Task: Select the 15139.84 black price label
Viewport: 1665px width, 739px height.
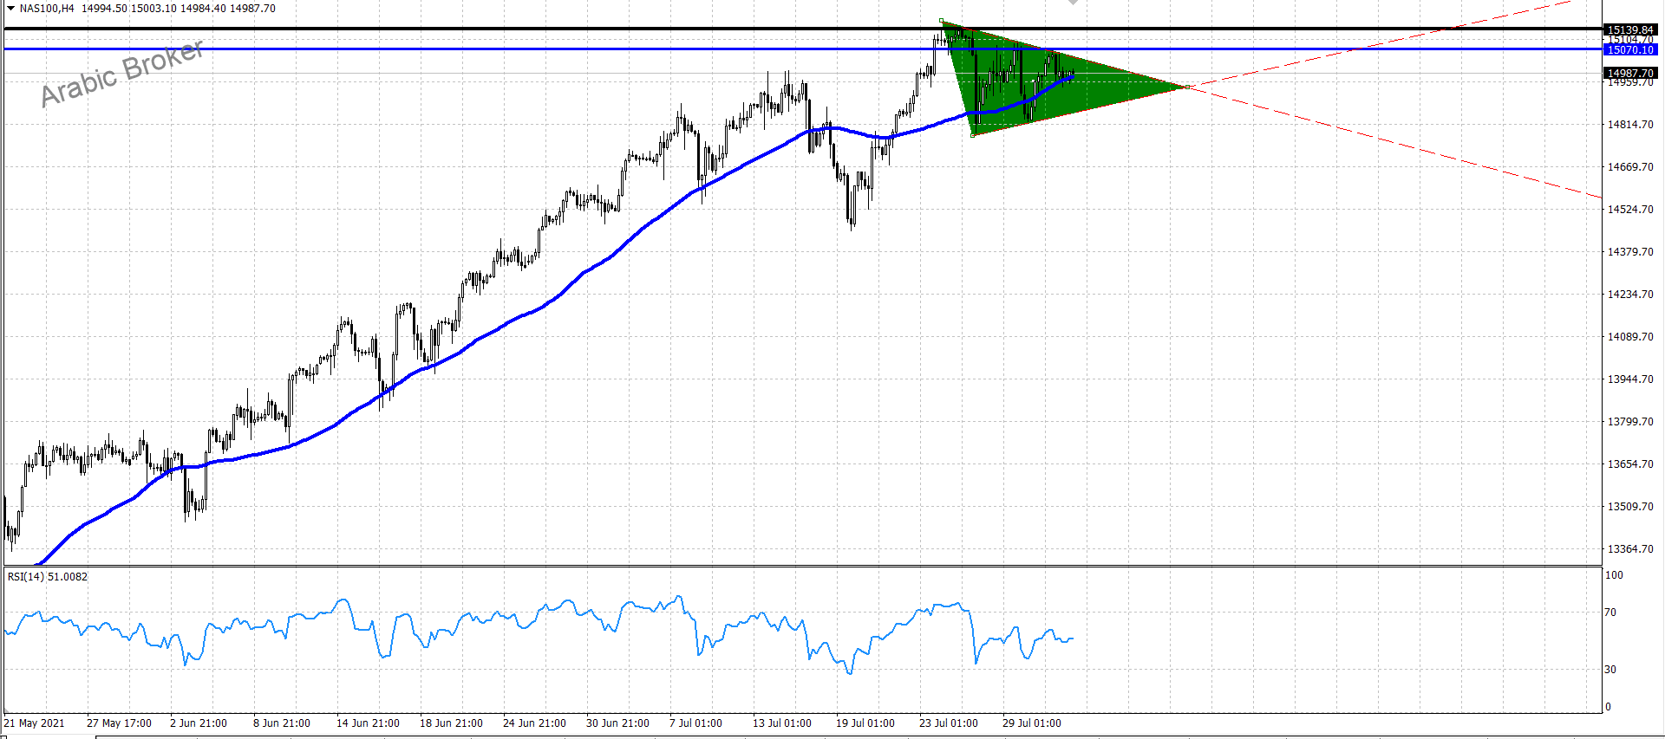Action: [1630, 29]
